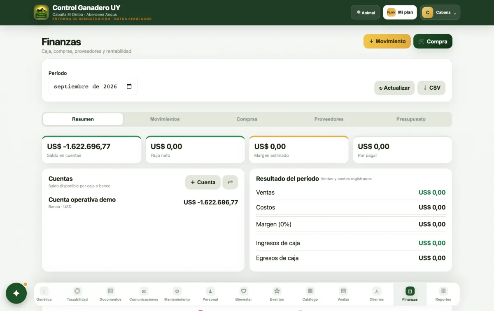
Task: Switch to the Movimientos tab
Action: point(165,119)
